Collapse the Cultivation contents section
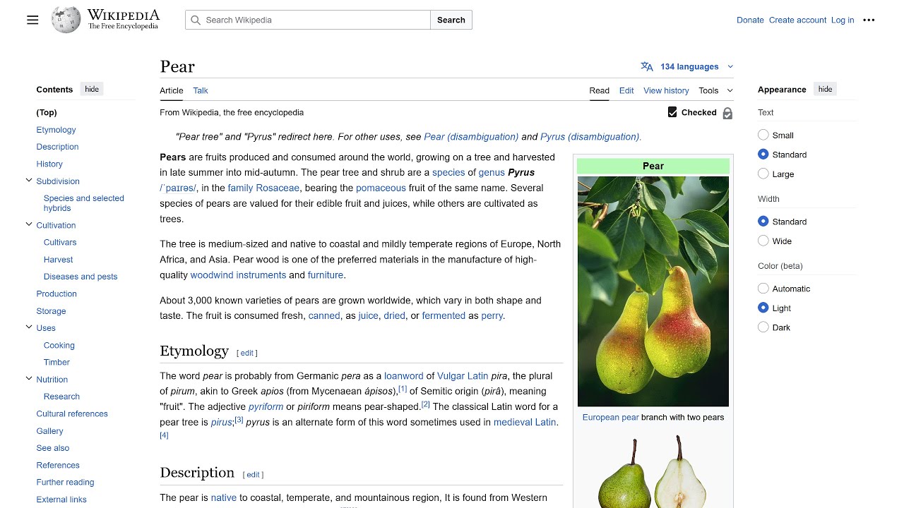Screen dimensions: 904x508 pyautogui.click(x=29, y=224)
